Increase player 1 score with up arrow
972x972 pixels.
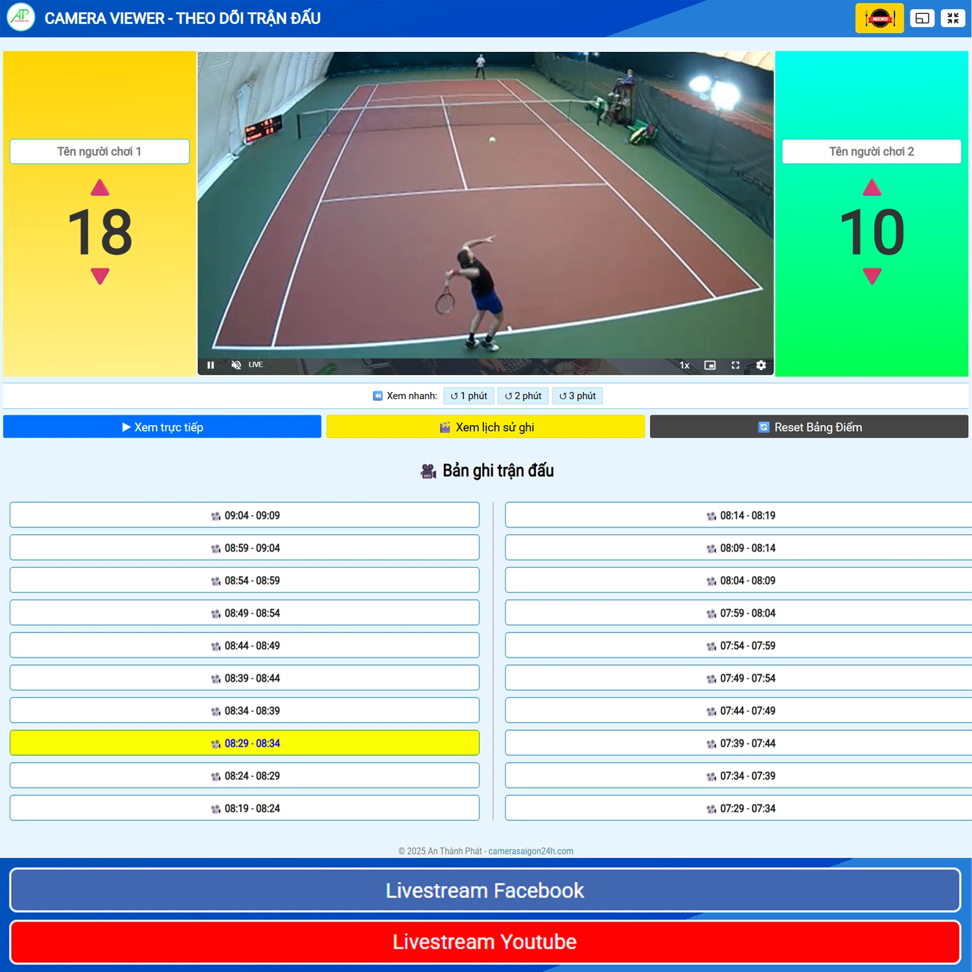coord(98,189)
